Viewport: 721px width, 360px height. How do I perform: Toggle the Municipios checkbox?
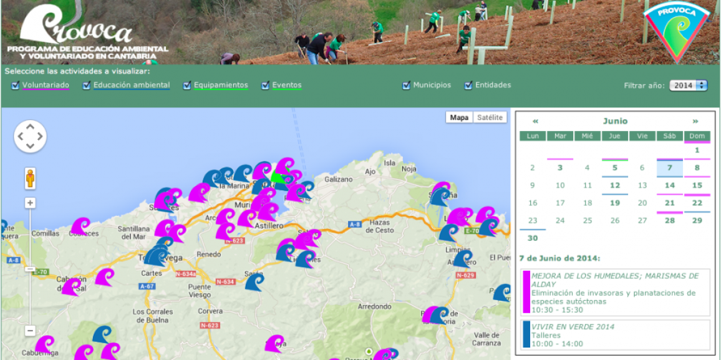click(x=406, y=85)
